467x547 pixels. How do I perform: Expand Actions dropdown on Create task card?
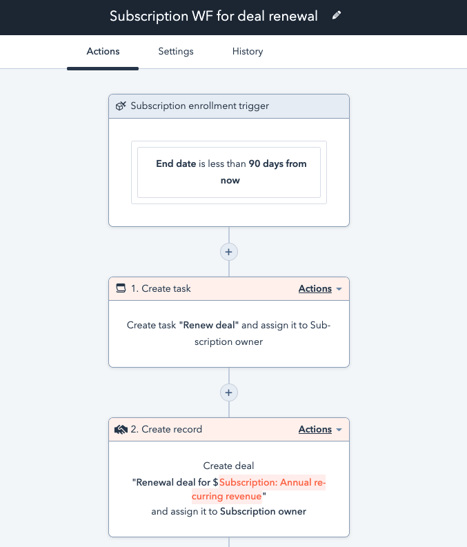(x=320, y=289)
